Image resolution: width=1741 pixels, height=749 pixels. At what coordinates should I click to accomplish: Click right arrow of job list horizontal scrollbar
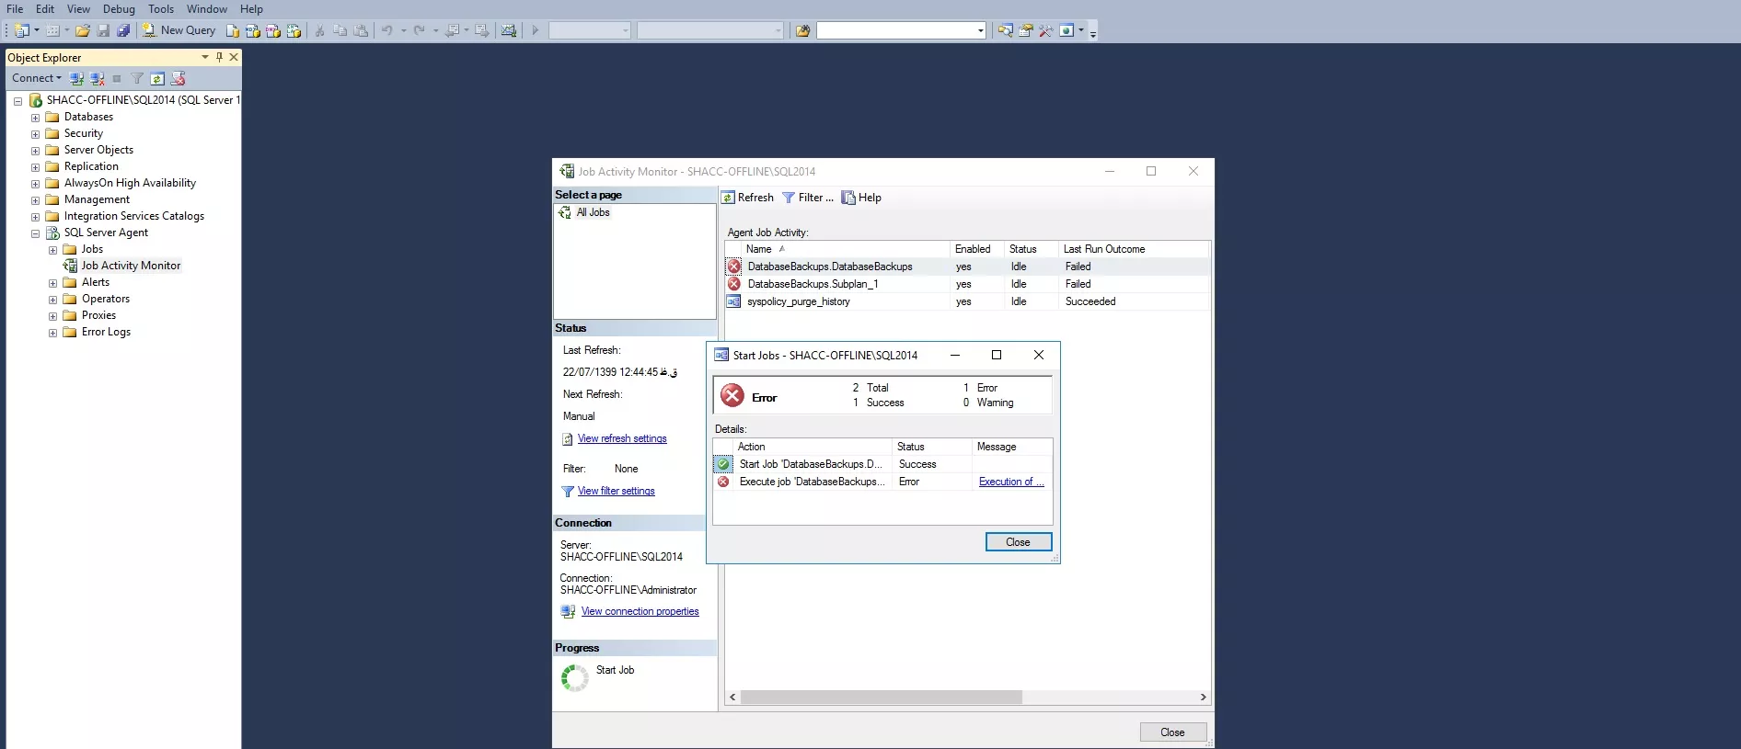coord(1203,698)
